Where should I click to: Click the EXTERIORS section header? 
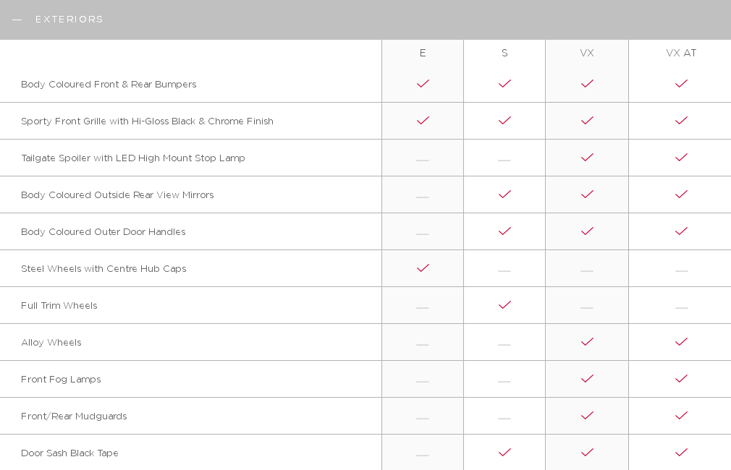tap(69, 20)
